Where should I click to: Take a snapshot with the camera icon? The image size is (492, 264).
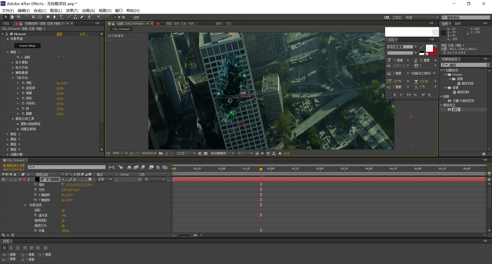(161, 154)
